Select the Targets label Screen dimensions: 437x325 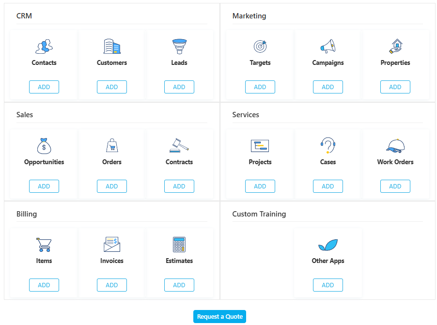[260, 62]
